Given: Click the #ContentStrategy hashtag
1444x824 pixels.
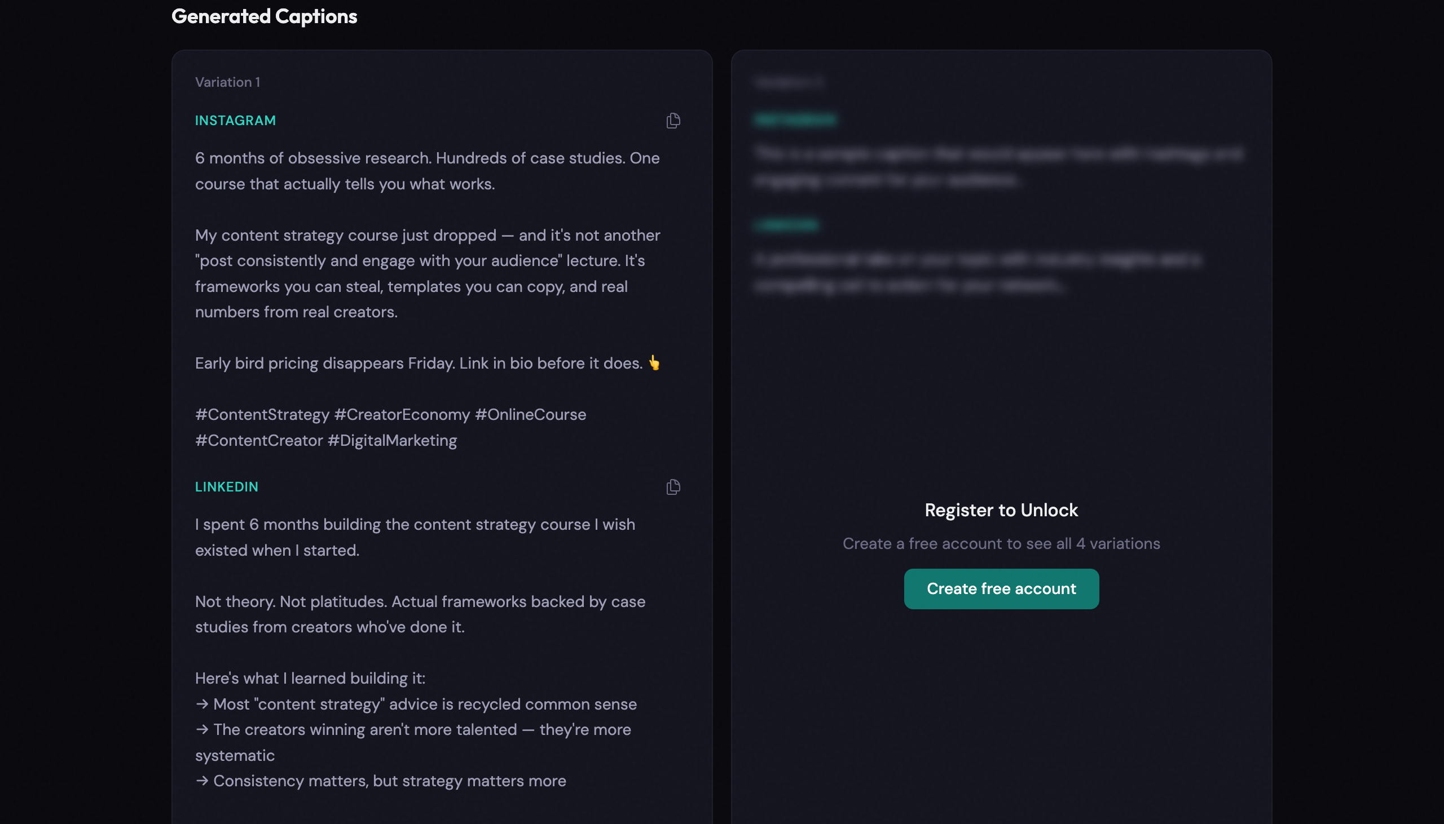Looking at the screenshot, I should [262, 415].
